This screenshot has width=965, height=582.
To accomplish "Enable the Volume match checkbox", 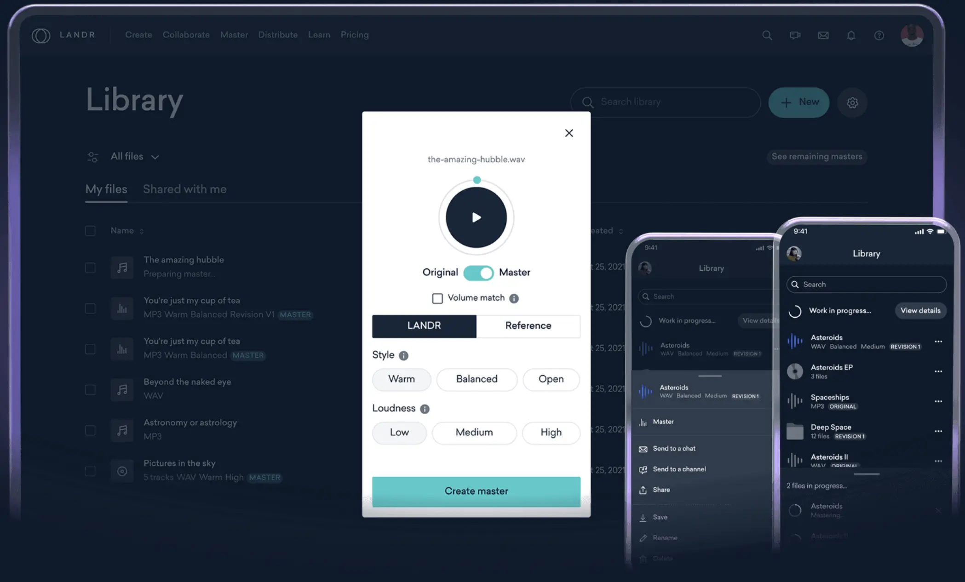I will pos(437,298).
